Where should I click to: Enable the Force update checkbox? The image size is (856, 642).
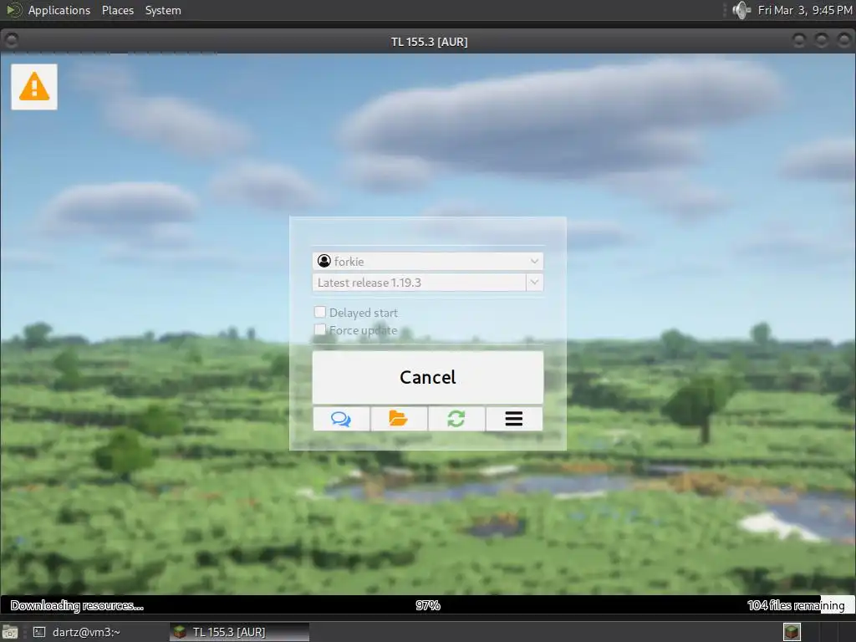pos(320,329)
